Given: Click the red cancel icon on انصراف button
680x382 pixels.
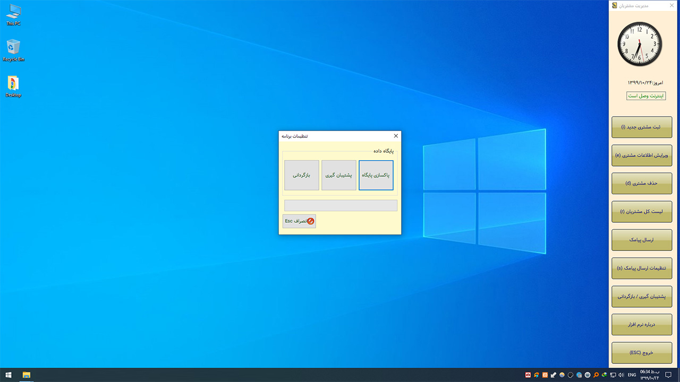Looking at the screenshot, I should click(311, 221).
